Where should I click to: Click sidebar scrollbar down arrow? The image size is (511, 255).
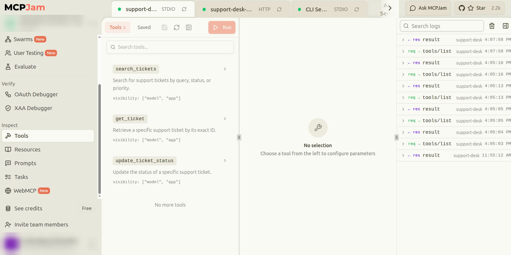pyautogui.click(x=99, y=196)
